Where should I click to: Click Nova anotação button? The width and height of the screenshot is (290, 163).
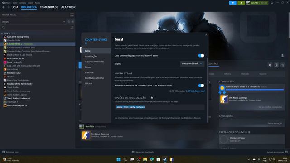[x=275, y=123]
